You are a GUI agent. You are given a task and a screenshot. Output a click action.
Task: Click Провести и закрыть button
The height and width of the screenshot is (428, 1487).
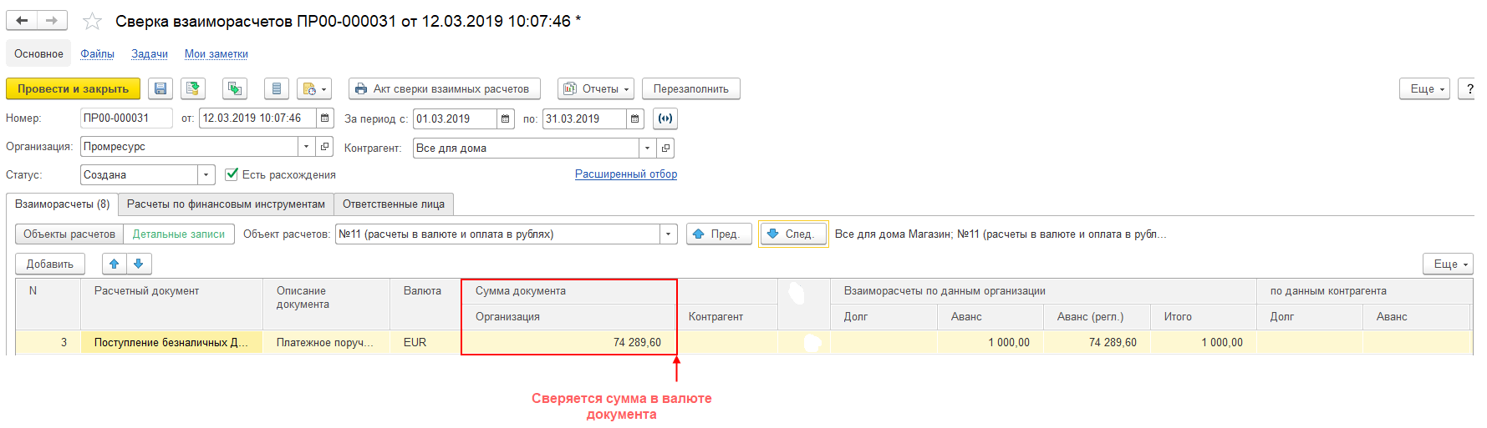(74, 88)
